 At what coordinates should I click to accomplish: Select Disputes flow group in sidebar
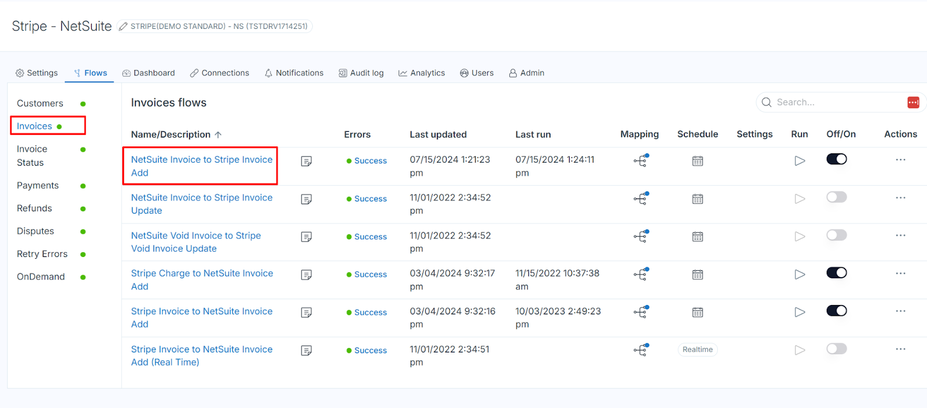(35, 231)
